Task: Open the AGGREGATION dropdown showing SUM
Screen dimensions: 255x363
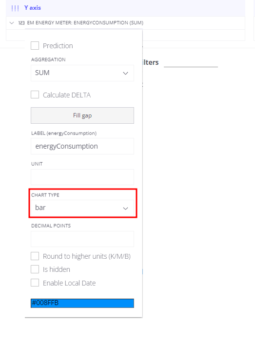Action: click(x=82, y=73)
